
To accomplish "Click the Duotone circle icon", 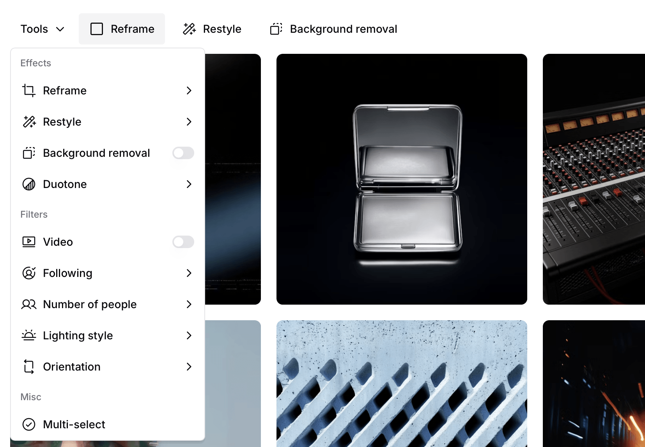I will click(x=29, y=184).
